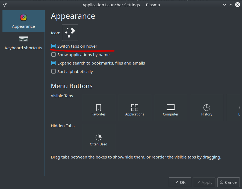
Task: Click the Keyboard shortcuts keyboard icon
Action: click(x=23, y=39)
